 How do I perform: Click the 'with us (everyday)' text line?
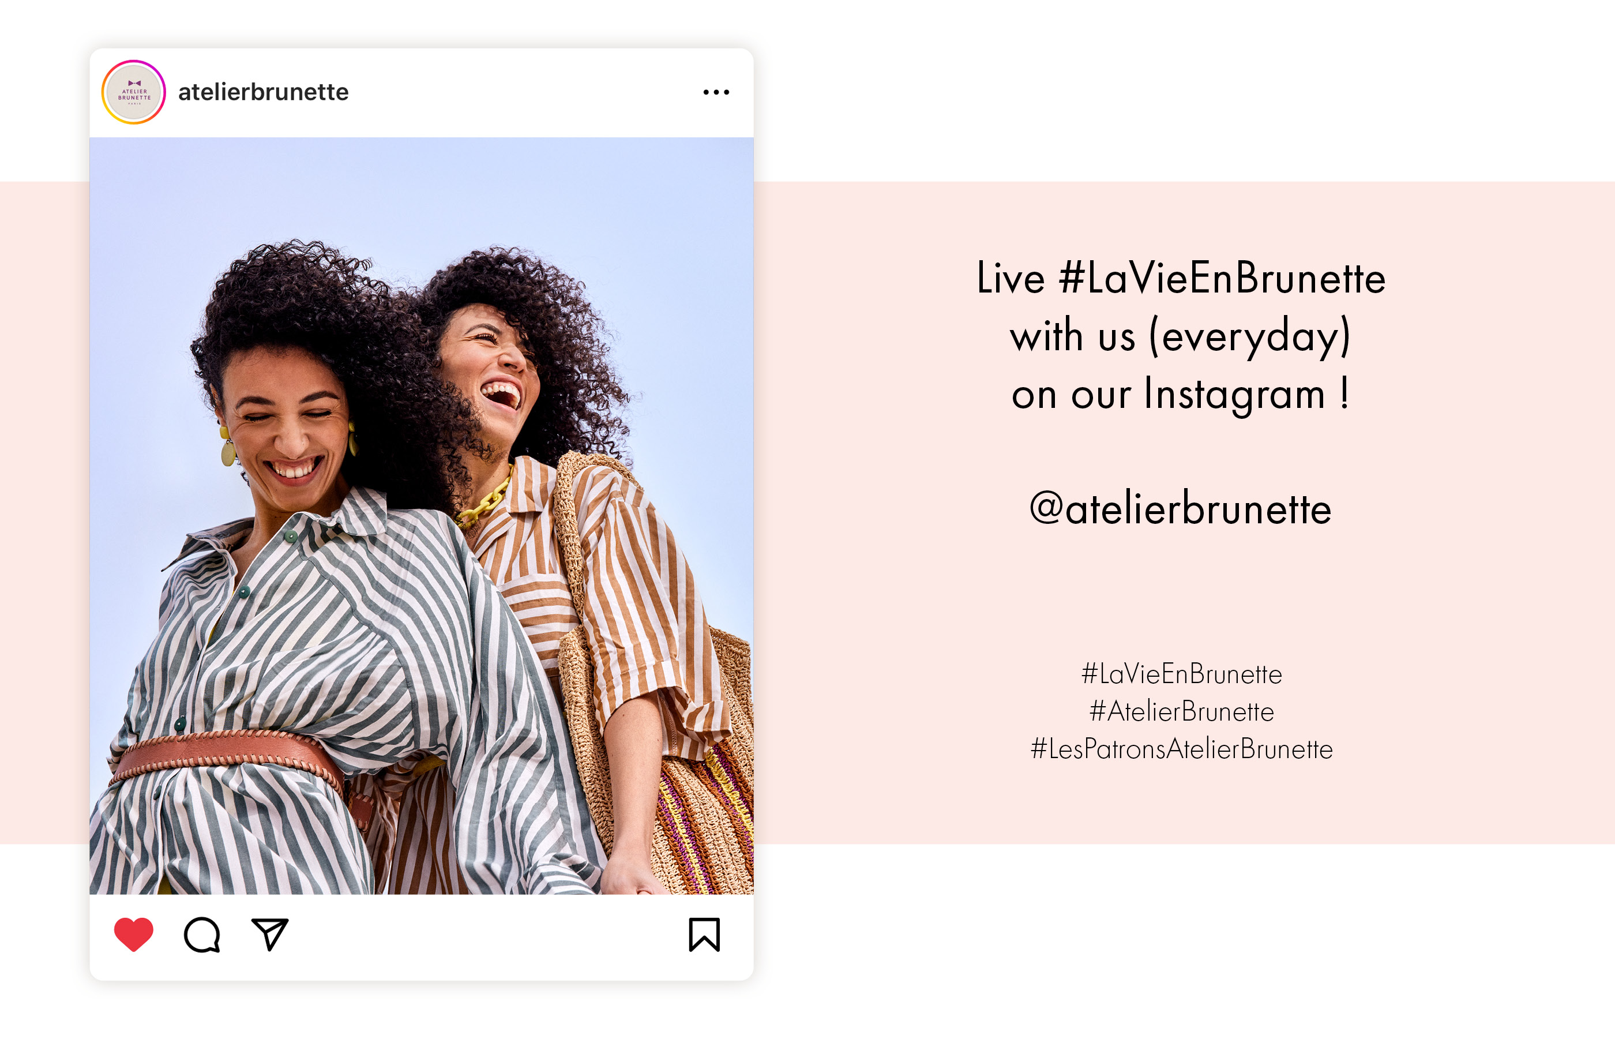pyautogui.click(x=1181, y=337)
